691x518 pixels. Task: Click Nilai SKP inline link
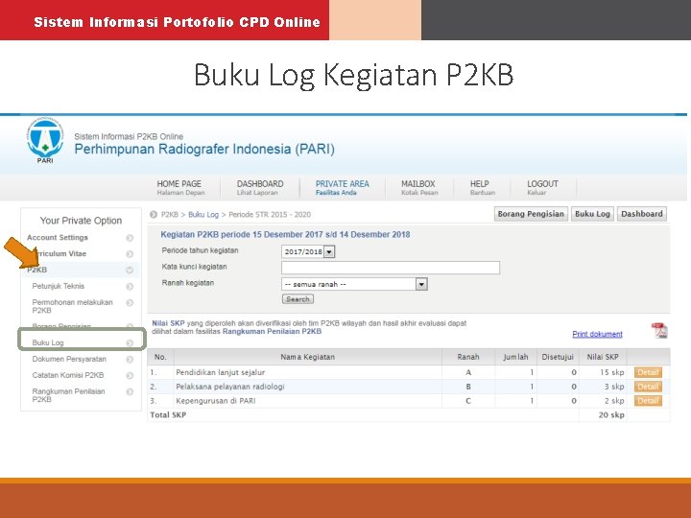pos(168,323)
